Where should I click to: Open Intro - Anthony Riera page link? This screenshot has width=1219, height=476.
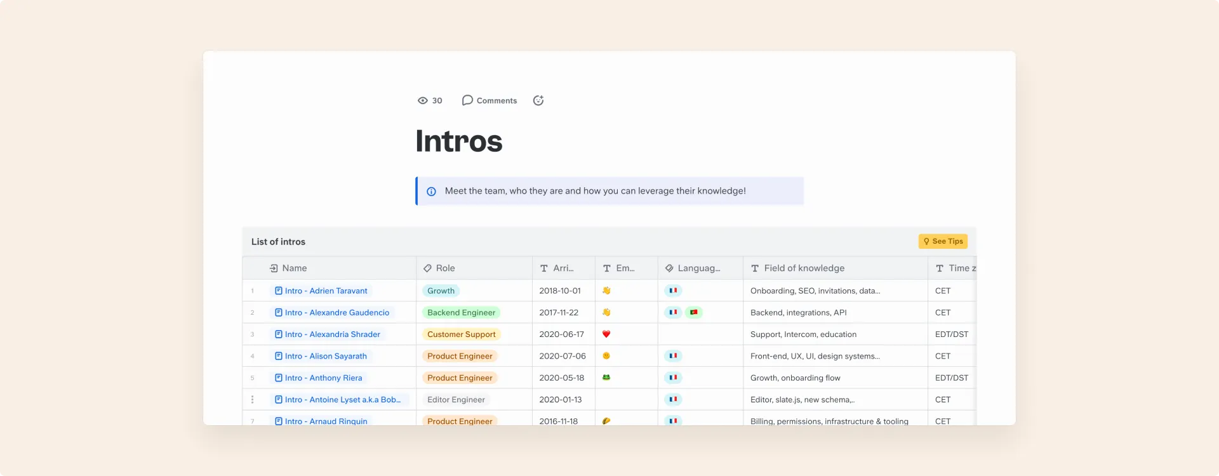(318, 378)
